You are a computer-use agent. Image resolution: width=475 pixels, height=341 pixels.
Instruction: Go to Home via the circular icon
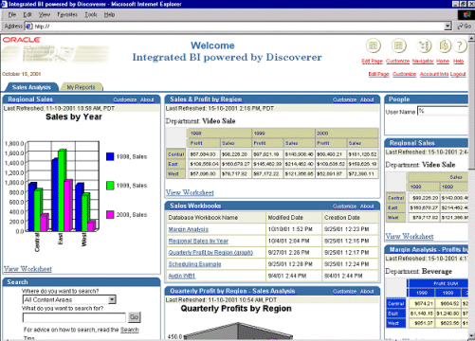click(x=444, y=45)
